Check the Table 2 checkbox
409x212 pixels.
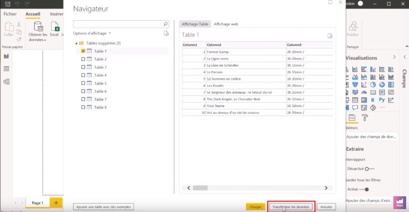tap(83, 59)
